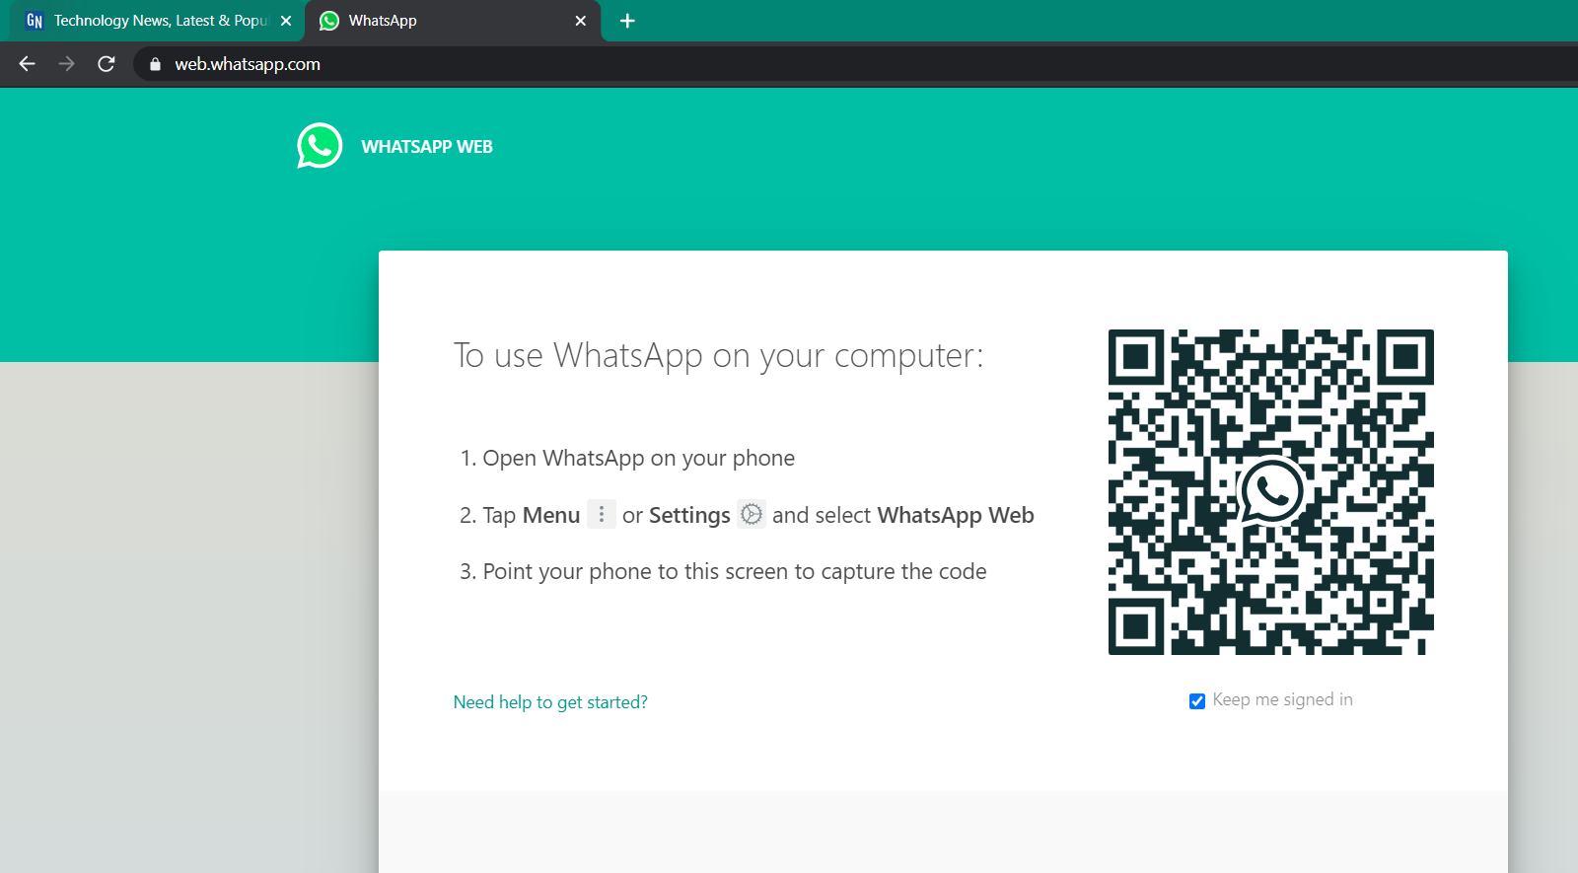Click the WHATSAPP WEB header text
Screen dimensions: 1578x873
click(x=427, y=147)
